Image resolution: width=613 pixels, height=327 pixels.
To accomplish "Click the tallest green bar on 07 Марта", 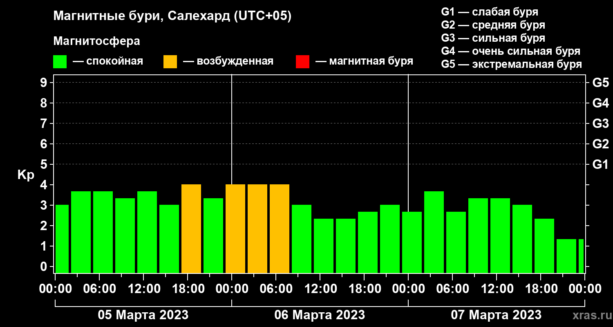I will point(434,232).
